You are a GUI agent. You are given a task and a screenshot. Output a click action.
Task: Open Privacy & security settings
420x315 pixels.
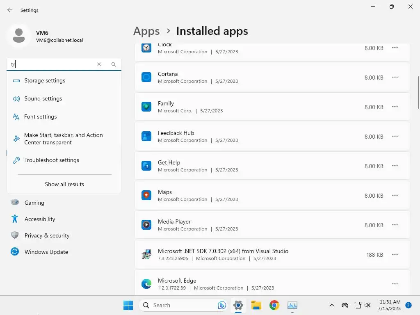64,235
